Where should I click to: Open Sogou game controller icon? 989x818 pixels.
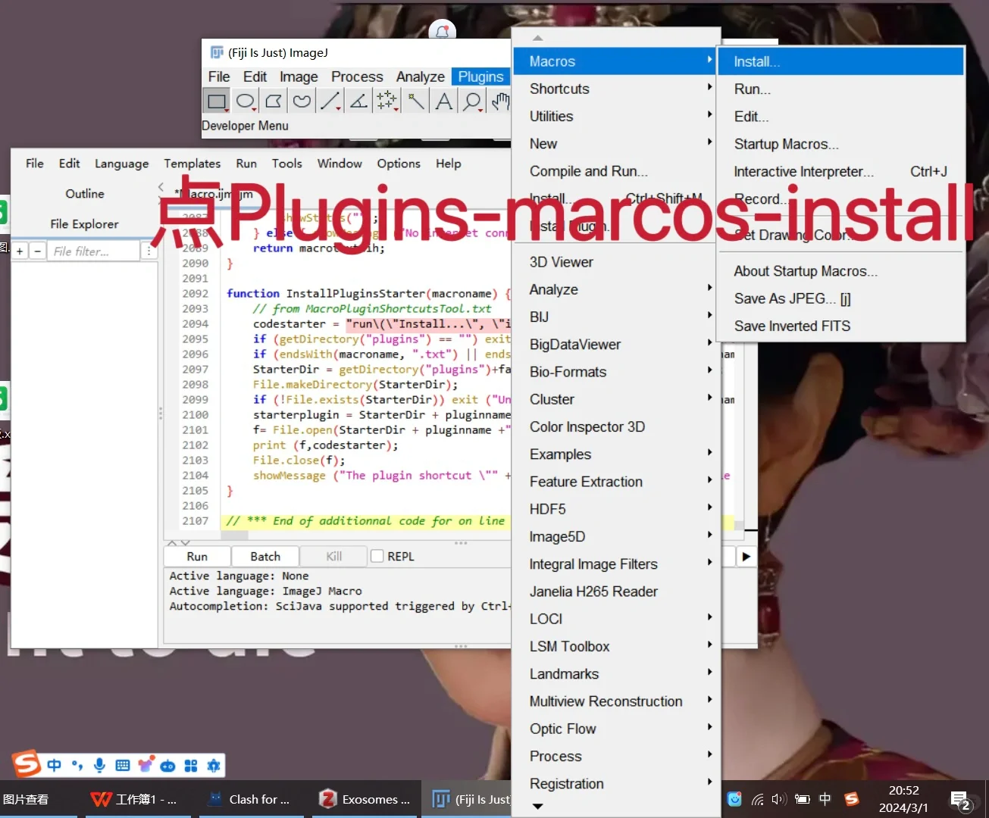click(x=168, y=766)
